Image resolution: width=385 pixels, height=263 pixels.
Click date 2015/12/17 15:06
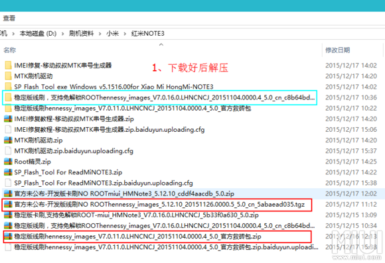(351, 129)
